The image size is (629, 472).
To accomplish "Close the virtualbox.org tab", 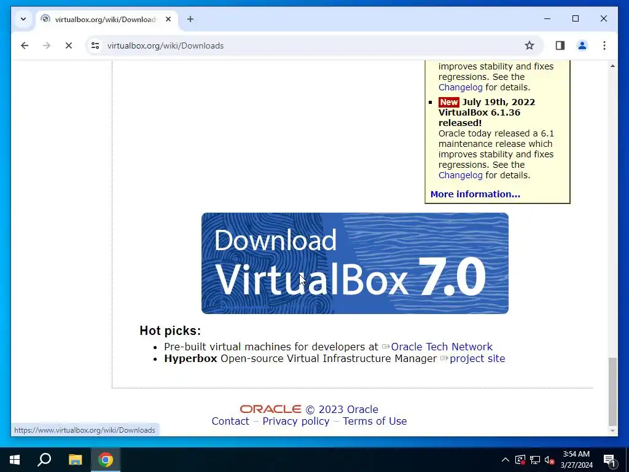I will tap(168, 19).
